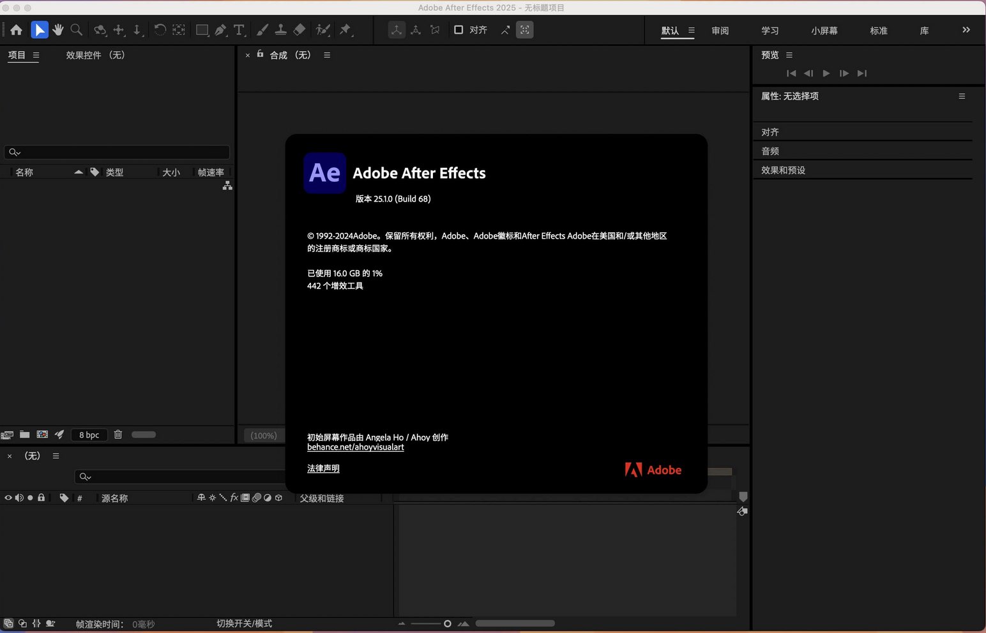Select the Selection arrow tool
986x633 pixels.
tap(40, 30)
